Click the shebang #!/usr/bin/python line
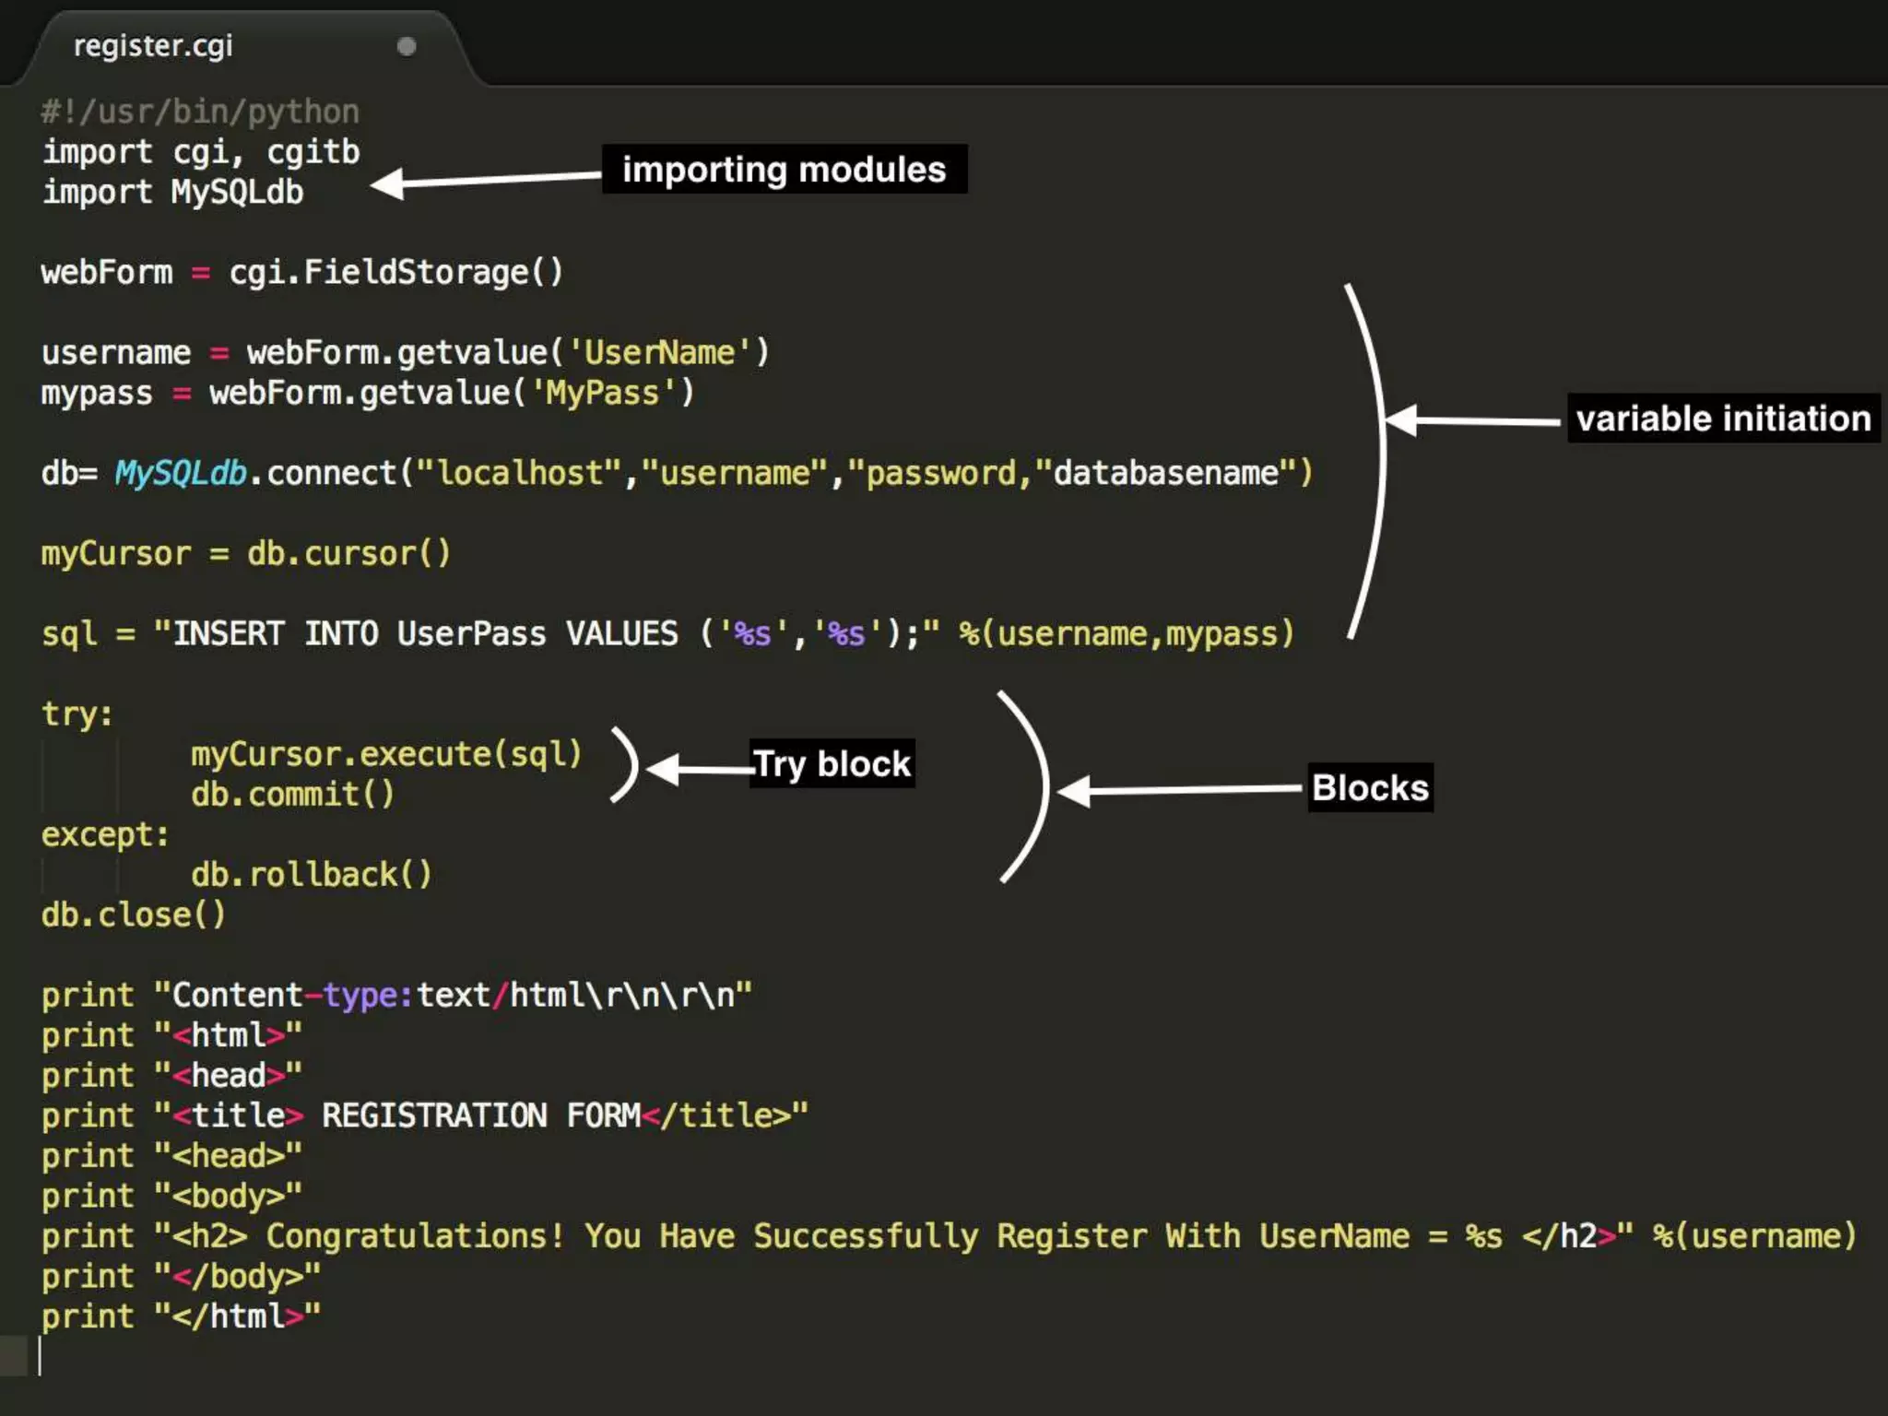Image resolution: width=1888 pixels, height=1416 pixels. [200, 112]
